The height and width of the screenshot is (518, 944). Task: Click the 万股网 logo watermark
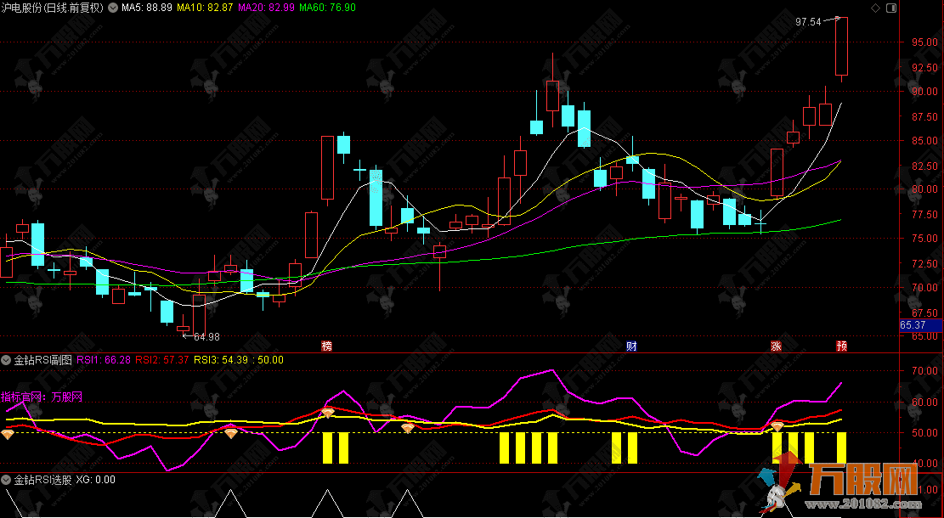coord(858,481)
